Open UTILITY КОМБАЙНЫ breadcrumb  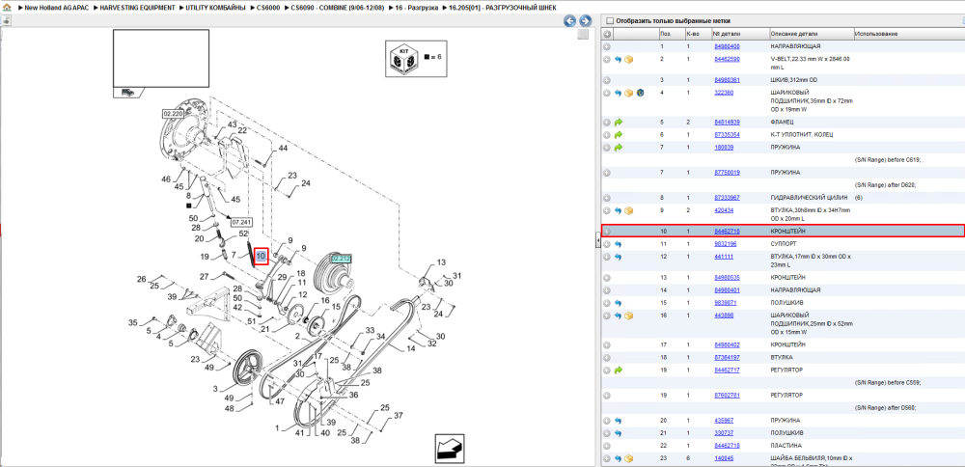pyautogui.click(x=216, y=8)
